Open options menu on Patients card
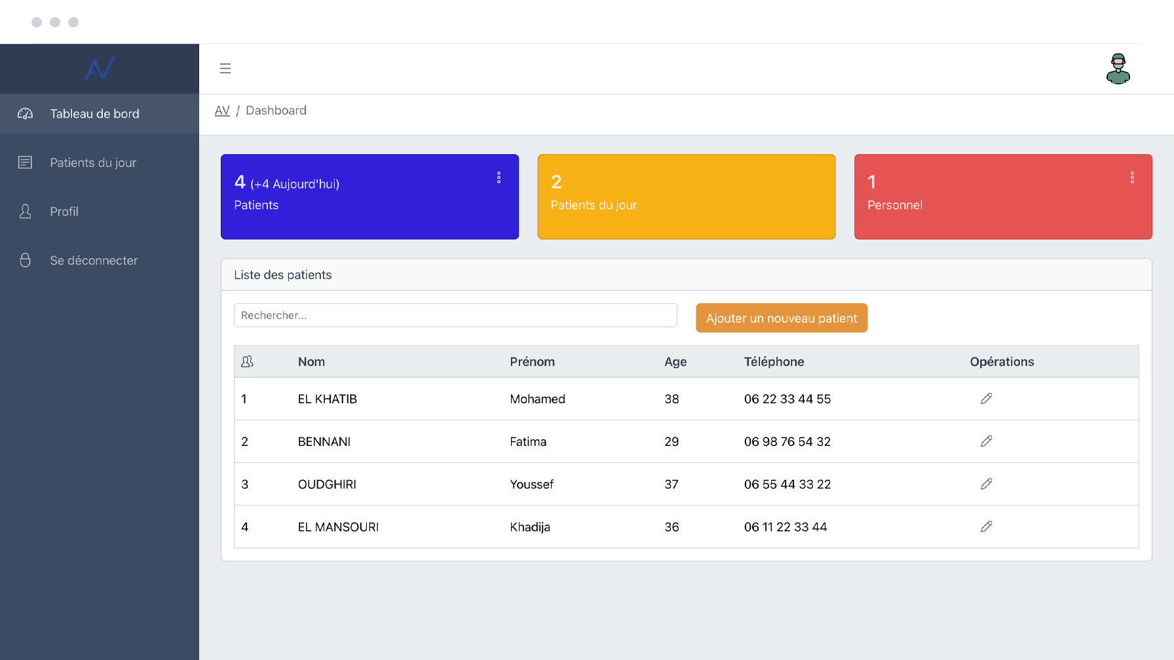 click(499, 177)
